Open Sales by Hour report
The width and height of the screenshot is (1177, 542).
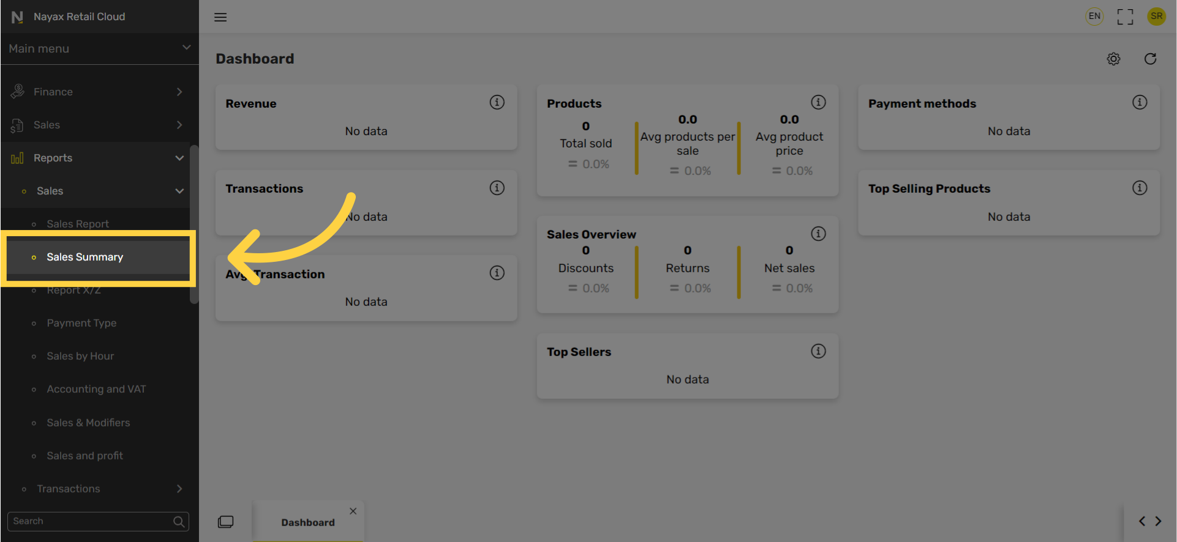pyautogui.click(x=80, y=356)
